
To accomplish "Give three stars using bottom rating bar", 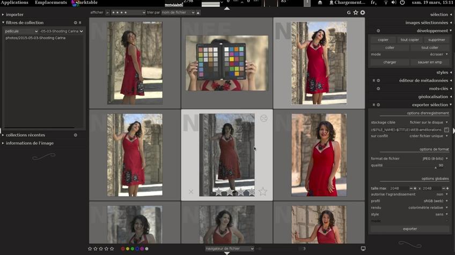I will [101, 249].
